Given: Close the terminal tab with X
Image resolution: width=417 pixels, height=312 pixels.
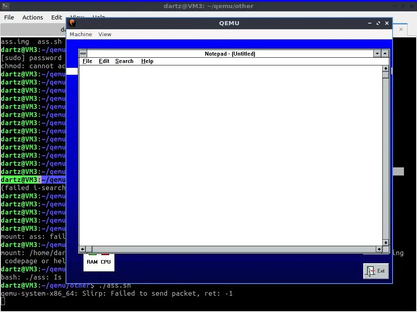Looking at the screenshot, I should tap(401, 29).
